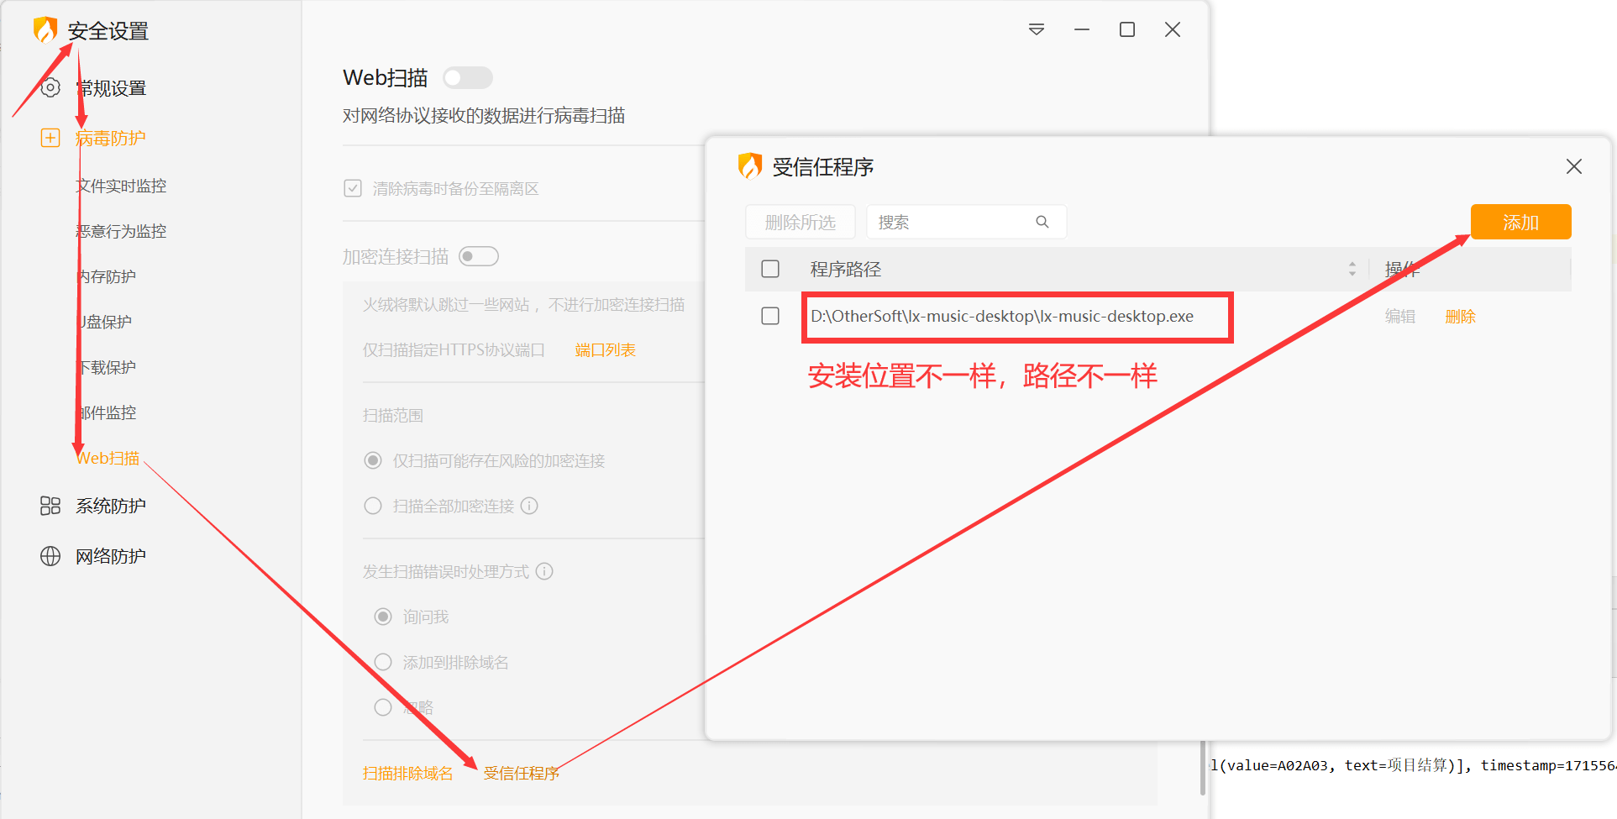Enable the Web扫描 toggle
This screenshot has width=1617, height=819.
click(467, 76)
